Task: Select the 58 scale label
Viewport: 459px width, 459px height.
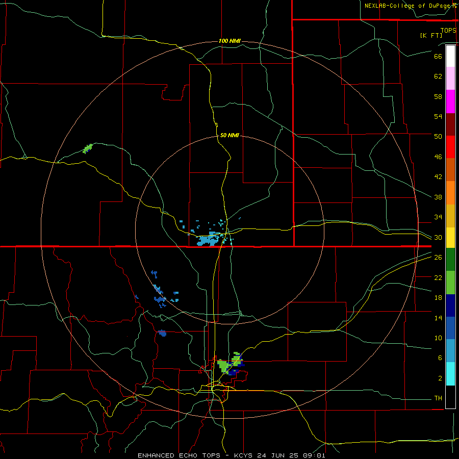Action: click(x=438, y=96)
